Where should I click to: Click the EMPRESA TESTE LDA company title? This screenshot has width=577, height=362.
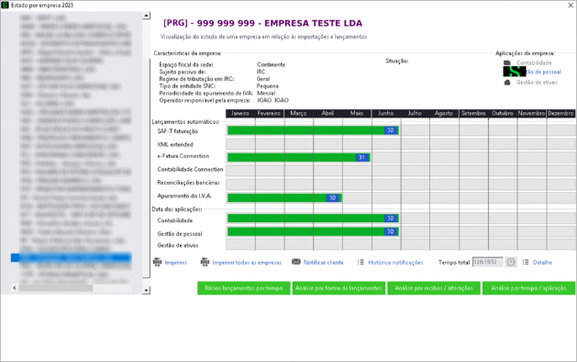[x=313, y=23]
